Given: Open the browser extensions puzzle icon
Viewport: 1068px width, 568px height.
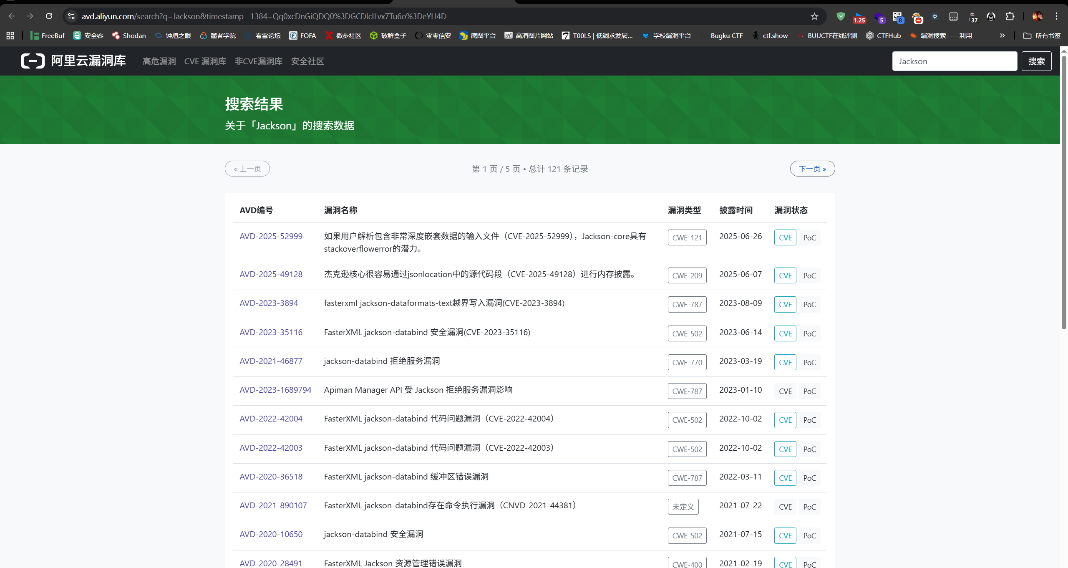Looking at the screenshot, I should click(x=1010, y=16).
